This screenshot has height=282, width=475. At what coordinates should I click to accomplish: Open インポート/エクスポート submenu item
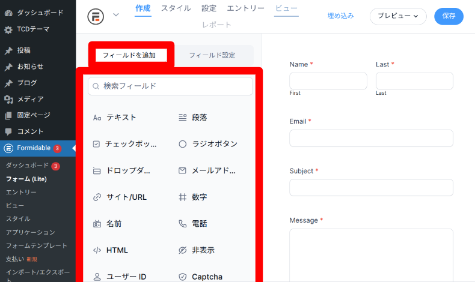(x=37, y=275)
